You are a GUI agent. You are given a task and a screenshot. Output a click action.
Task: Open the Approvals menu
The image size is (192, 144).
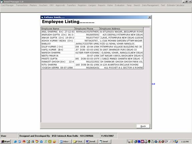pyautogui.click(x=60, y=5)
